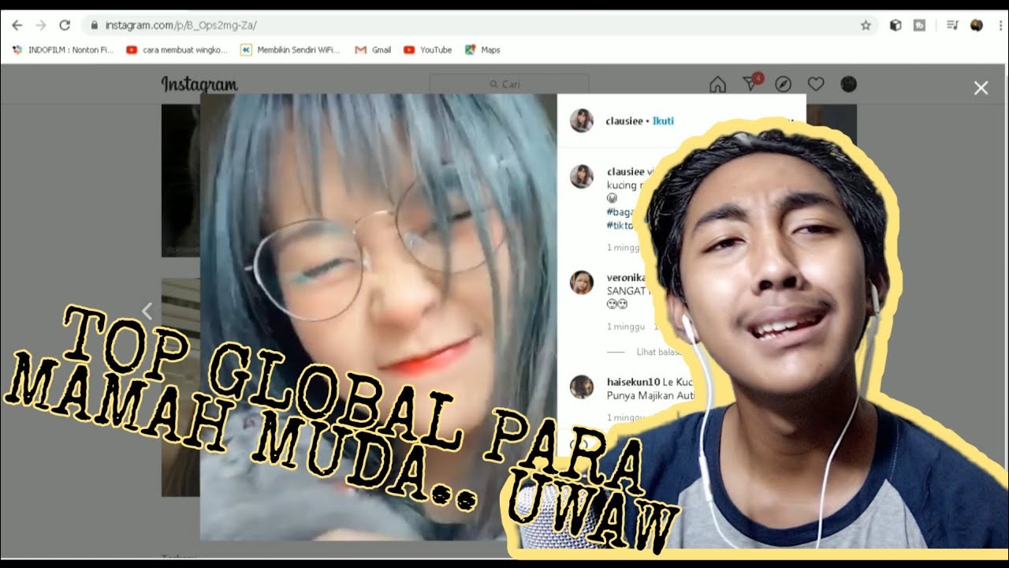Open the media control playlist icon
The height and width of the screenshot is (568, 1009).
click(x=952, y=25)
